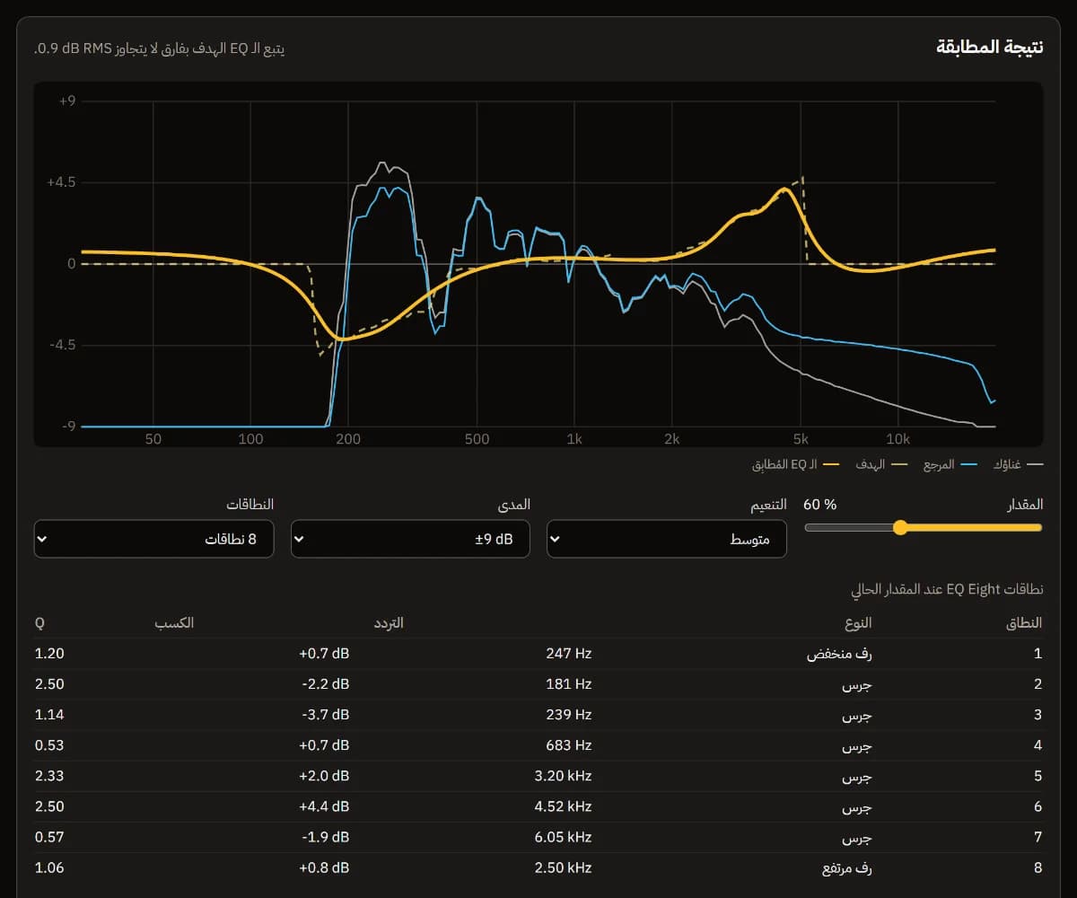Click the 4.52 kHz frequency cell
Image resolution: width=1077 pixels, height=898 pixels.
click(x=564, y=806)
